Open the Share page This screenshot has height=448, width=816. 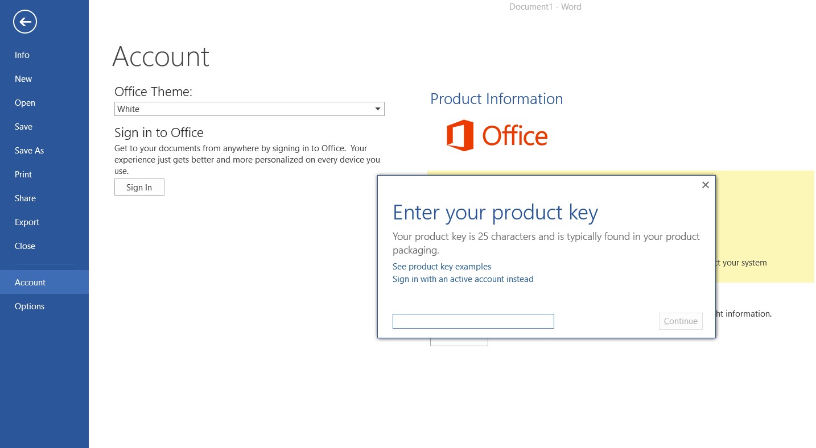pyautogui.click(x=25, y=198)
